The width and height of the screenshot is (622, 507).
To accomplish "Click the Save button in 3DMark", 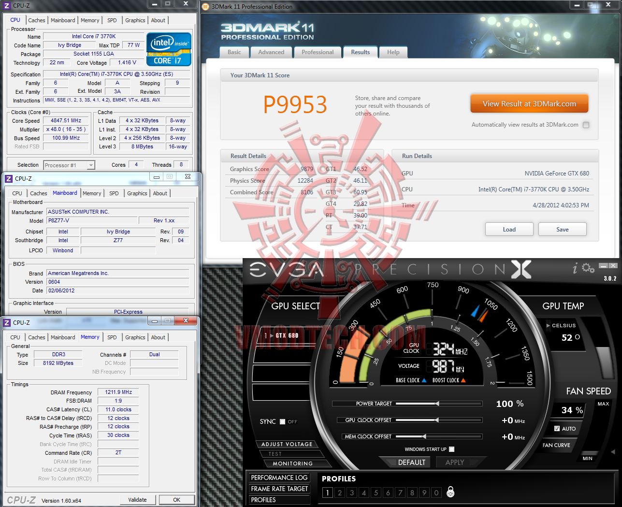I will point(563,229).
